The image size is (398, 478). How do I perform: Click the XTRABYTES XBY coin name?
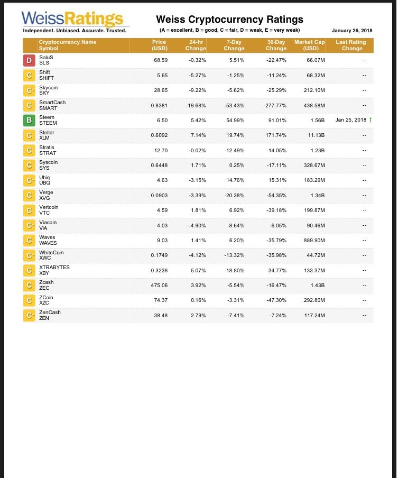(x=54, y=270)
